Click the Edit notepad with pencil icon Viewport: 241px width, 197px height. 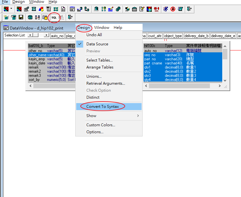(142, 9)
